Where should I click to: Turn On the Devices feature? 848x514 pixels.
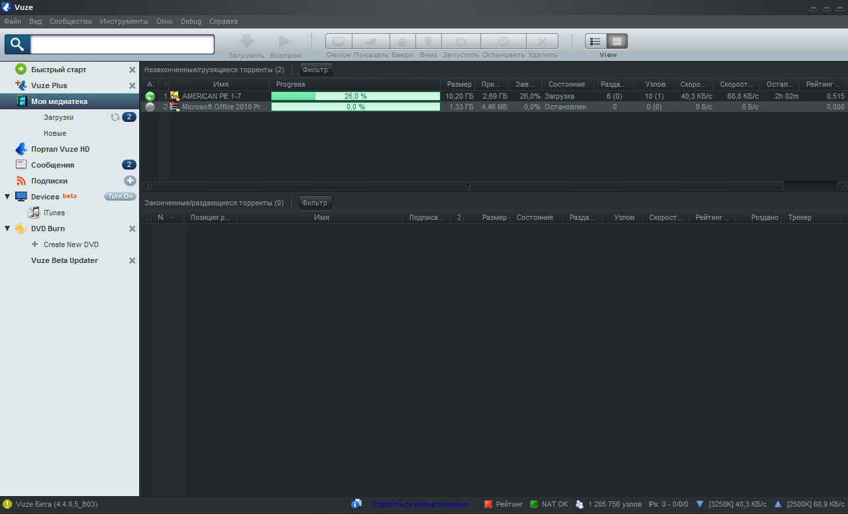coord(120,197)
